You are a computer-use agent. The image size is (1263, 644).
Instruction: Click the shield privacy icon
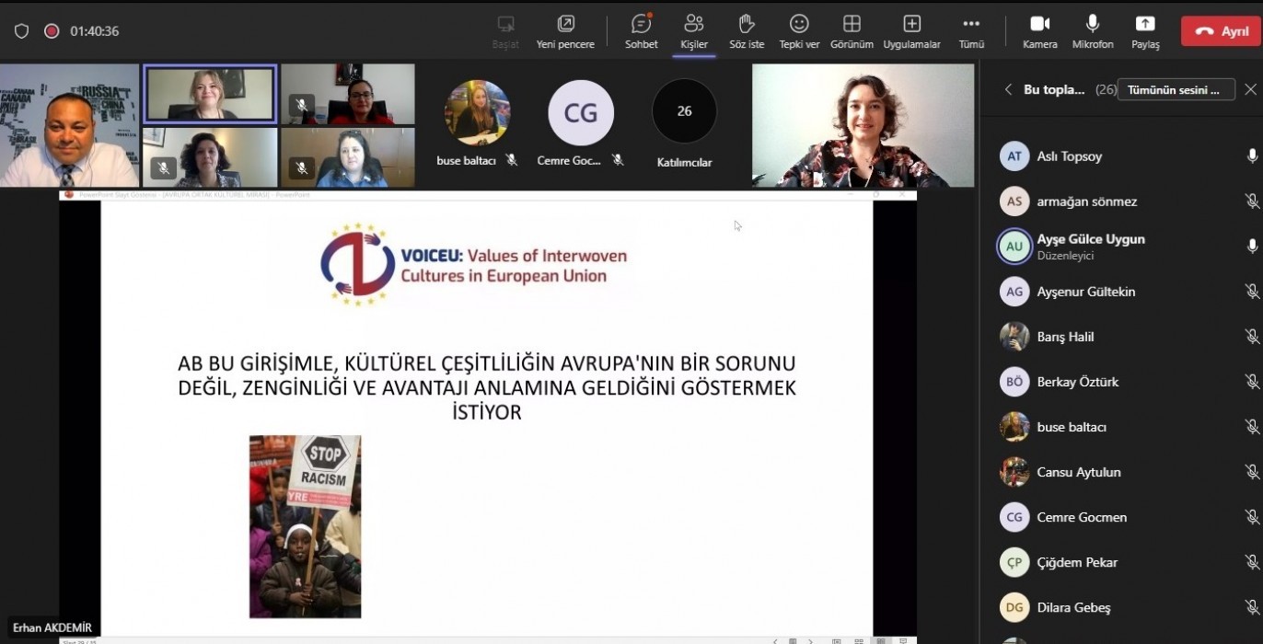coord(21,31)
